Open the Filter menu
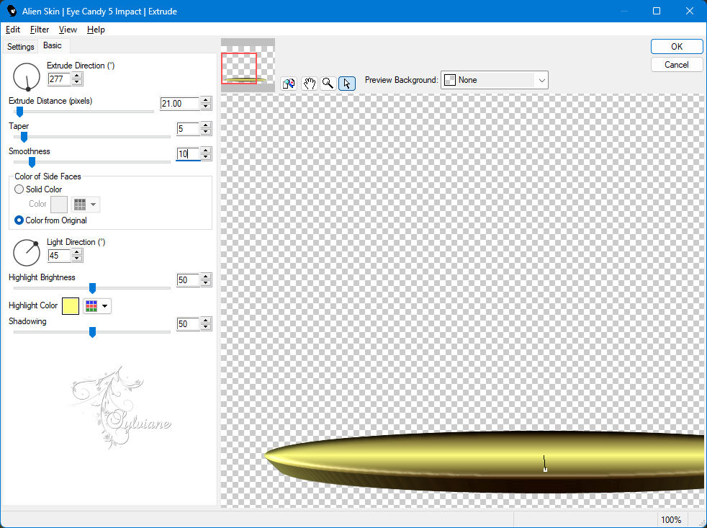This screenshot has width=707, height=528. click(x=39, y=30)
